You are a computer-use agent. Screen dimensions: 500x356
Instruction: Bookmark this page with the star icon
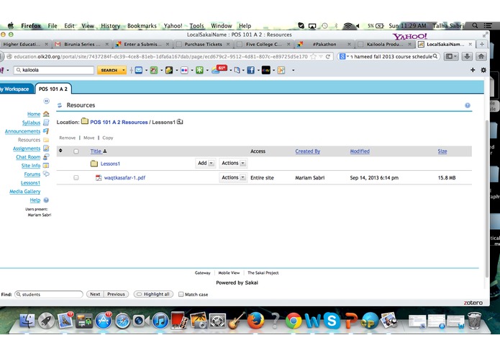(x=314, y=56)
